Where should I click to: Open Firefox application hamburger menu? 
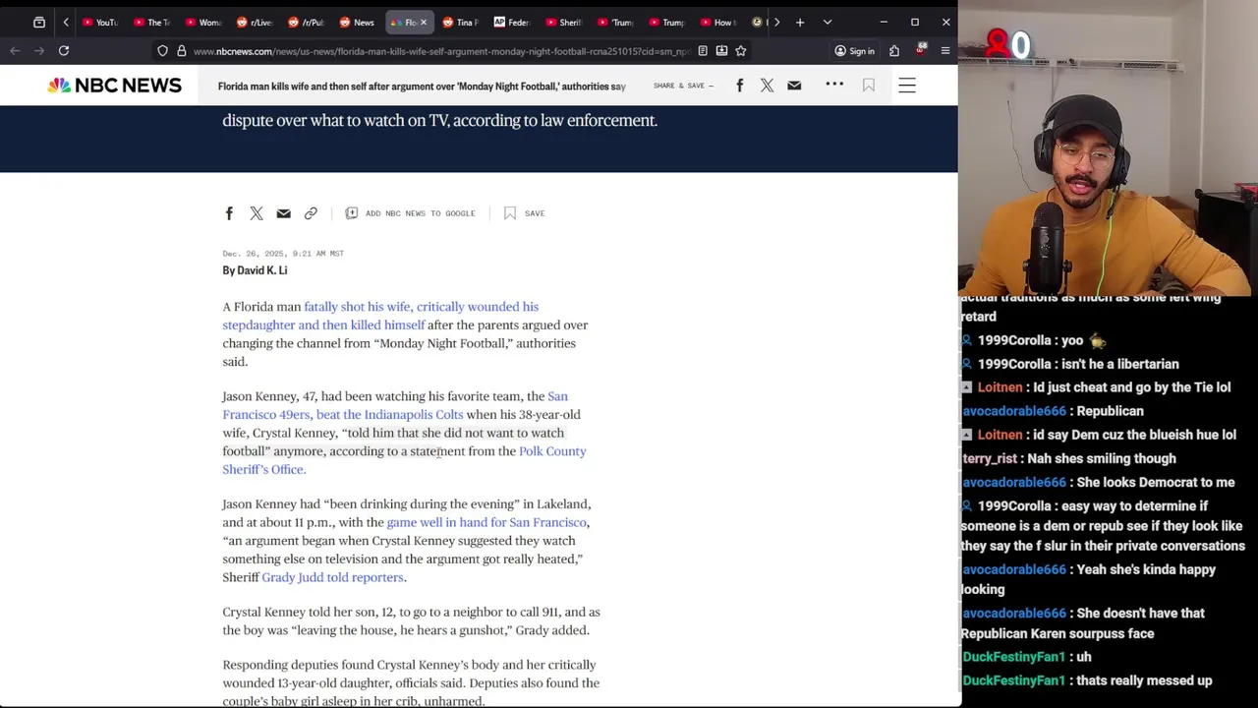945,50
